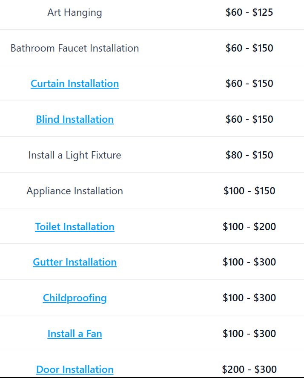
Task: Open the Install a Fan link
Action: [x=75, y=334]
